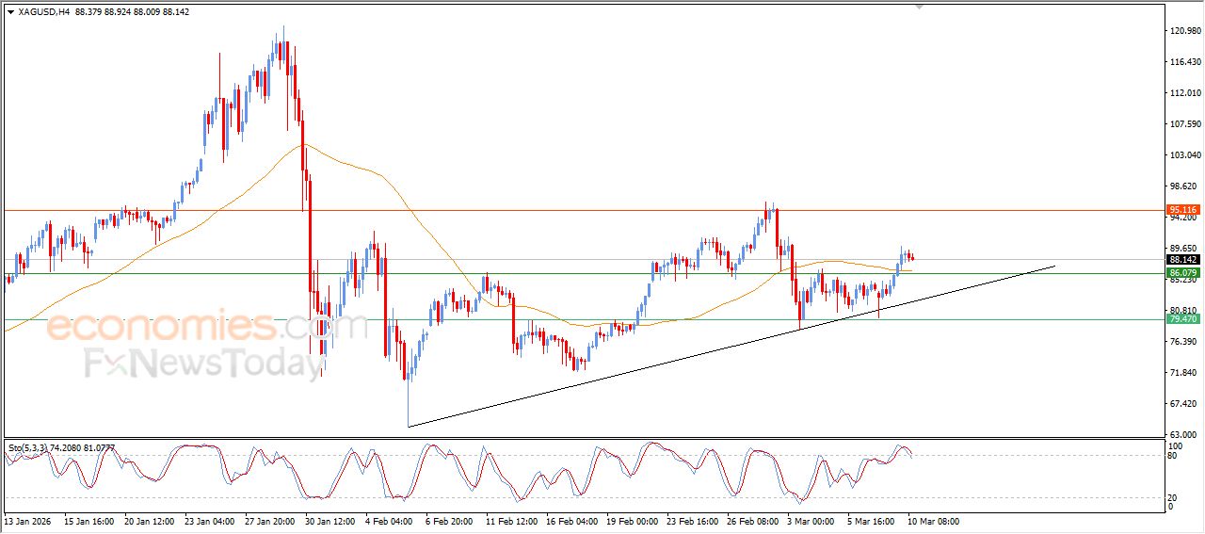Click the XAGUSD,H4 symbol title

point(44,12)
